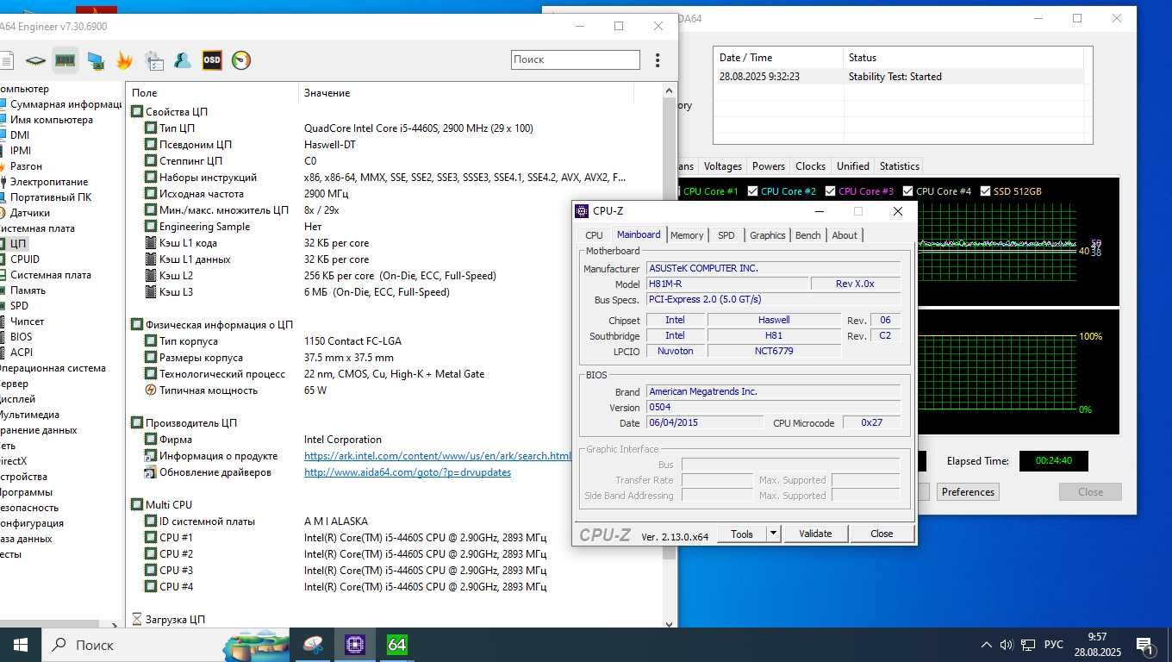
Task: Open the Statistics tab in stability test
Action: [x=899, y=166]
